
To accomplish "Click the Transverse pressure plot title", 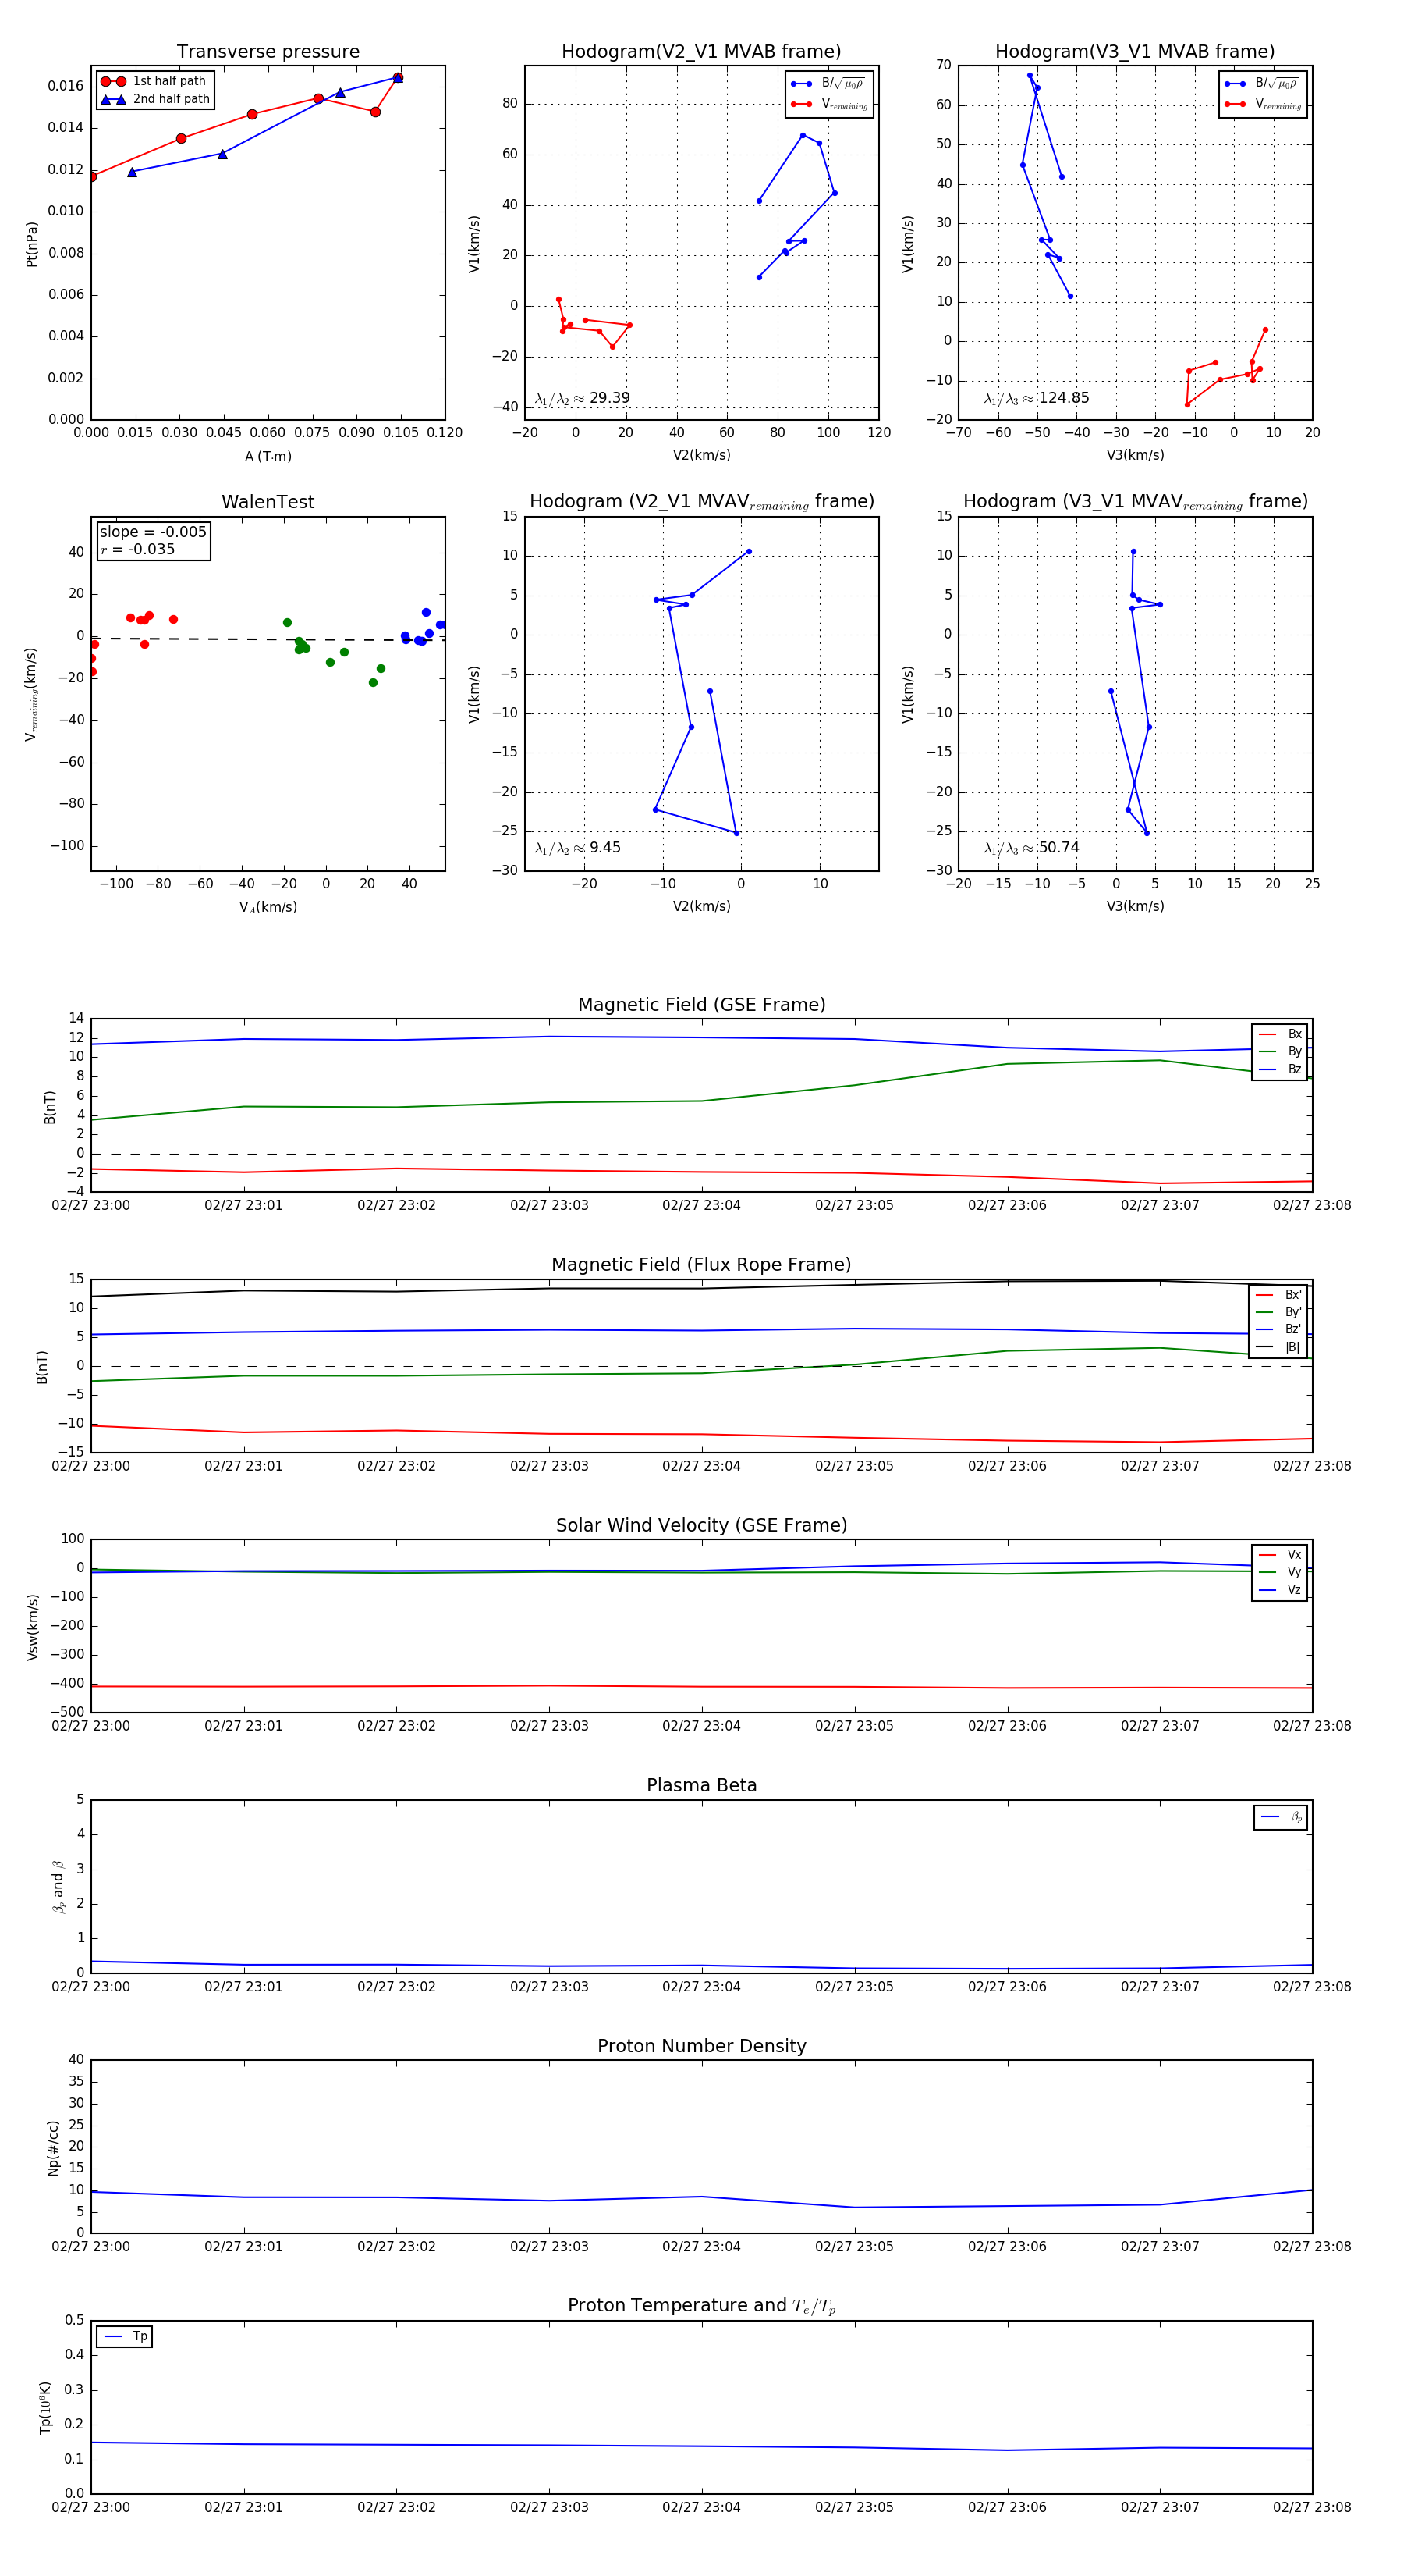I will click(x=268, y=52).
